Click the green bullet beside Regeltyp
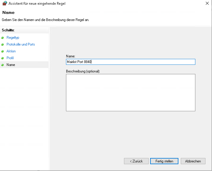Screen dimensions: 212x171 pos(2,38)
